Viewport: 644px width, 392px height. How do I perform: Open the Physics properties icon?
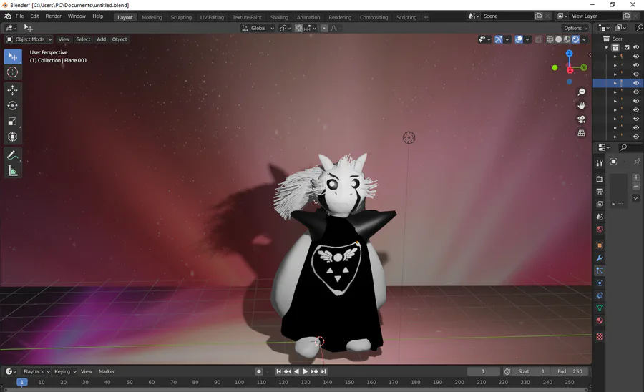600,283
